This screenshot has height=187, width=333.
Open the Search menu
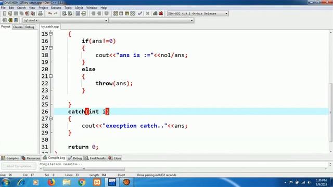point(21,8)
